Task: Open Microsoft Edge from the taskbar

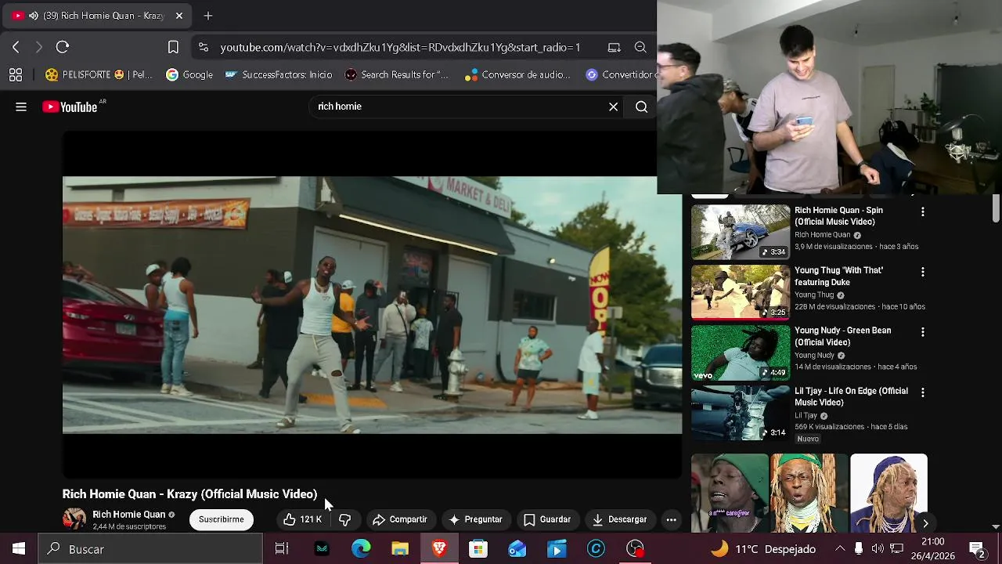Action: [x=361, y=549]
